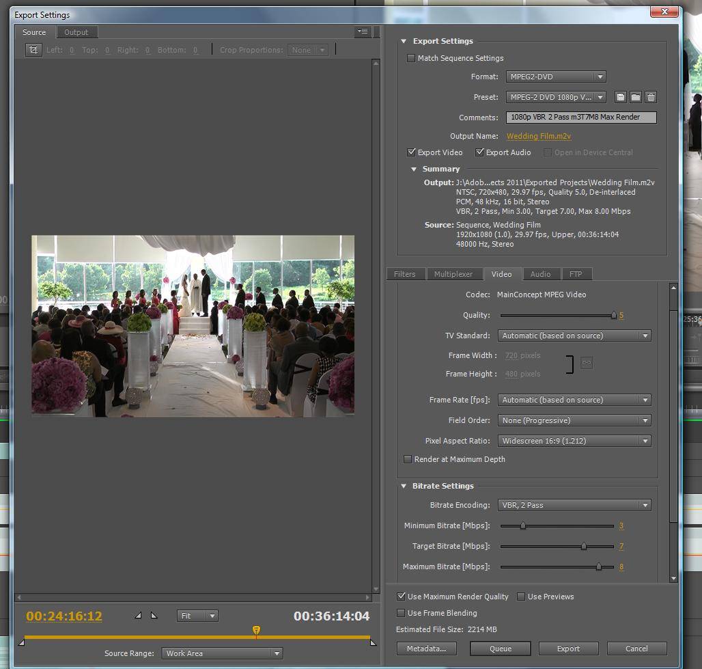
Task: Open the Pixel Aspect Ratio dropdown
Action: (x=574, y=441)
